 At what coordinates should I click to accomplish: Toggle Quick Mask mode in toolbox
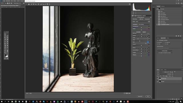[5, 59]
